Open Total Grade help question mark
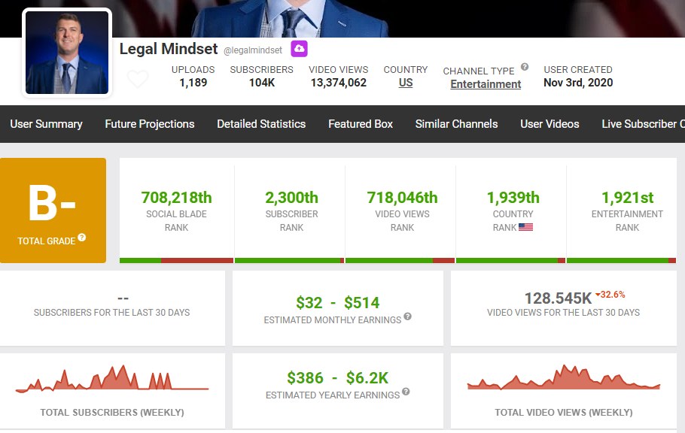Screen dimensions: 685x433 [82, 238]
